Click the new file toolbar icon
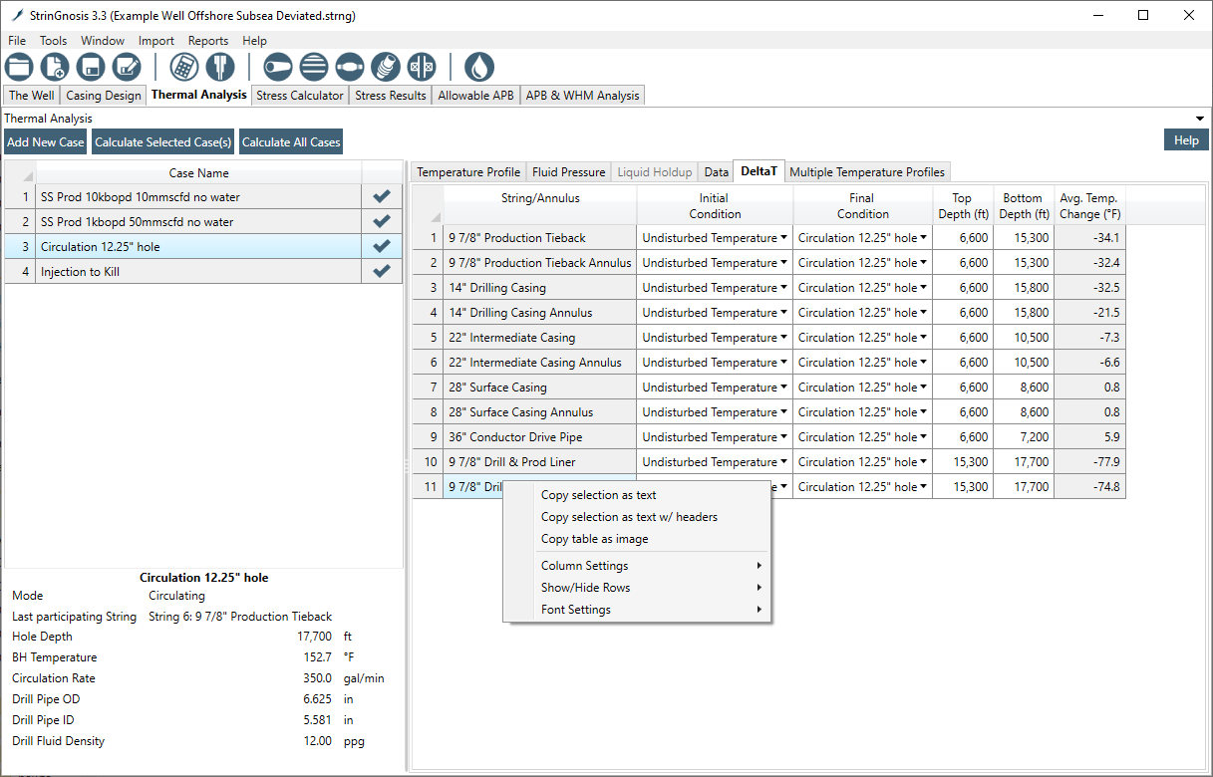 tap(55, 68)
